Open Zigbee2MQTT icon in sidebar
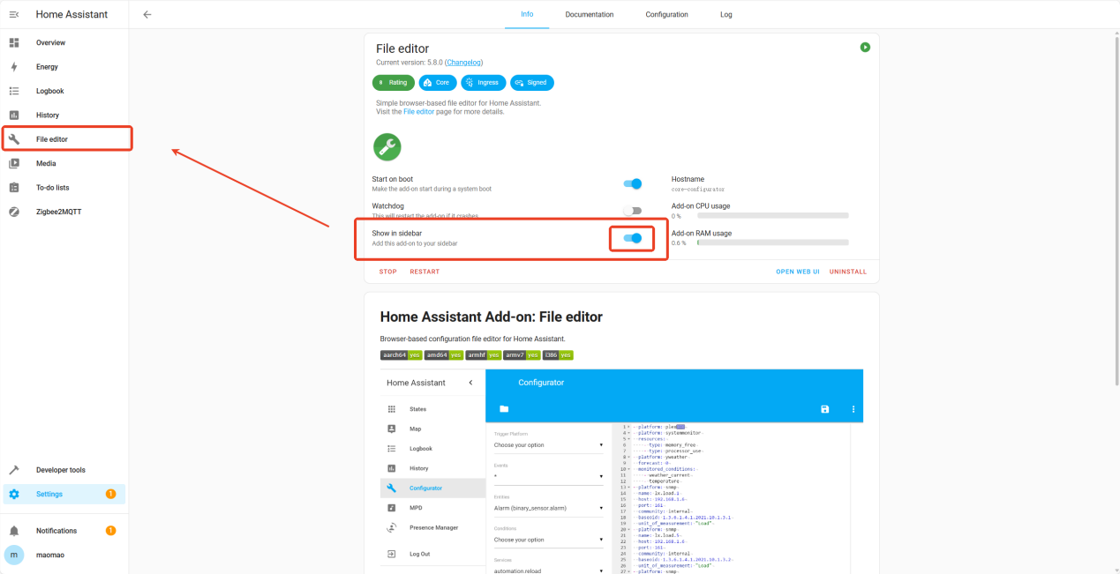Screen dimensions: 1120x574 coord(14,212)
